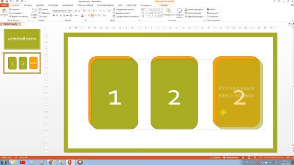Align text right in paragraph group
Screen dimensions: 294x165
click(x=96, y=16)
